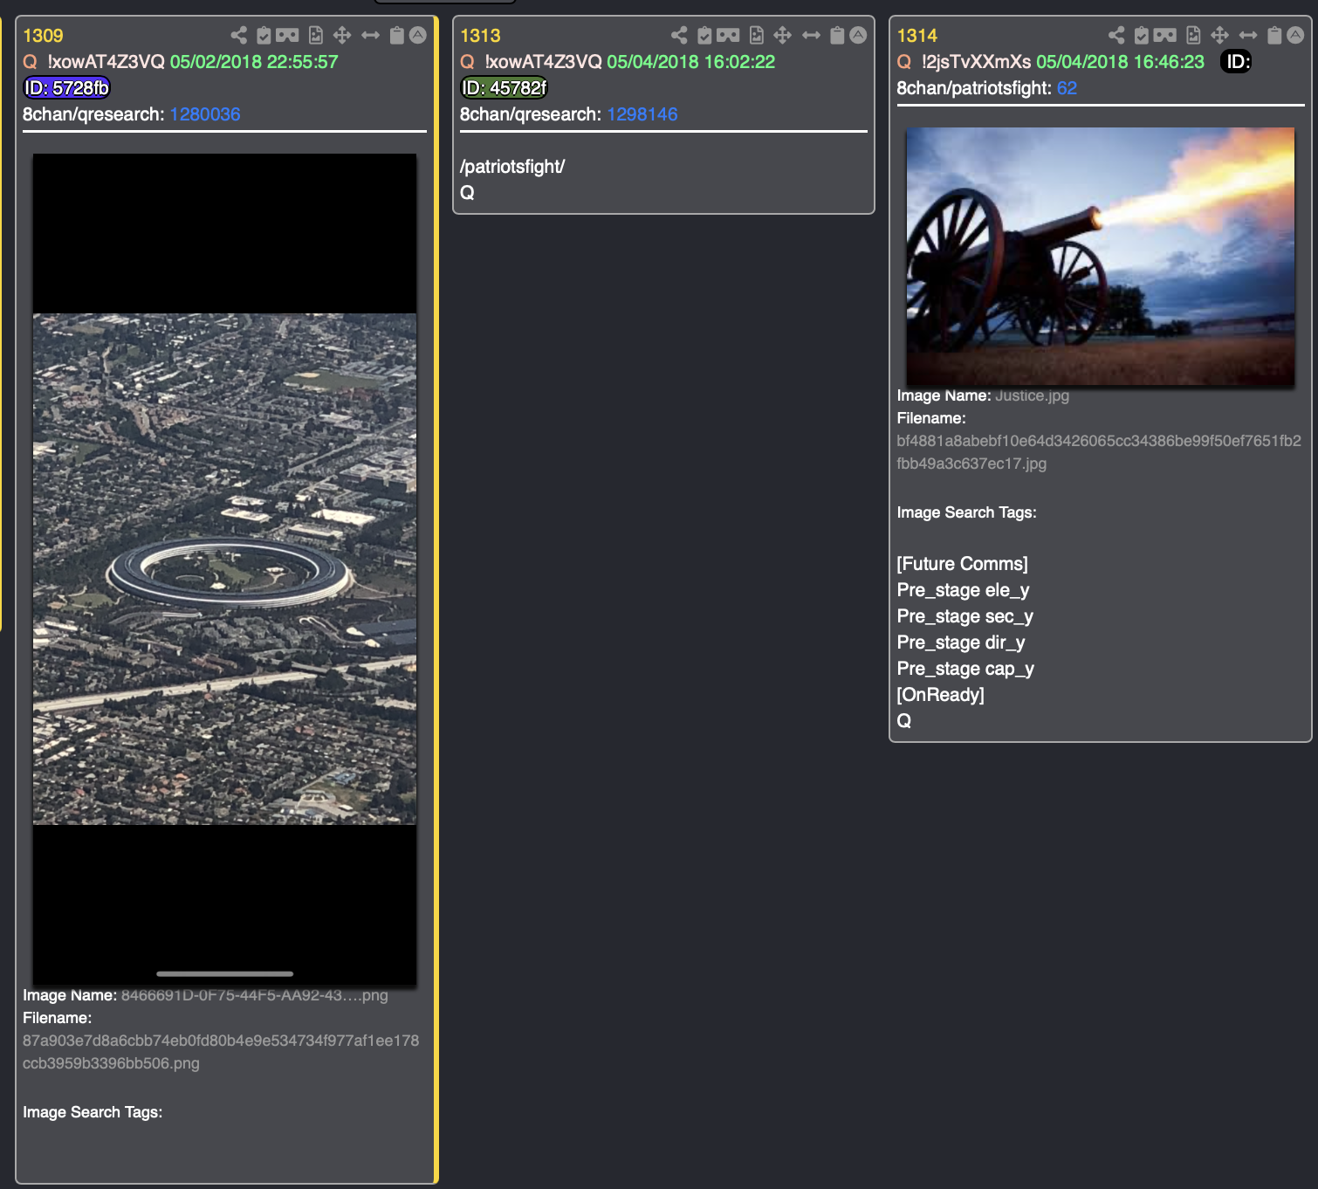Click four-way move arrows icon on post 1309
The width and height of the screenshot is (1318, 1189).
click(x=342, y=35)
